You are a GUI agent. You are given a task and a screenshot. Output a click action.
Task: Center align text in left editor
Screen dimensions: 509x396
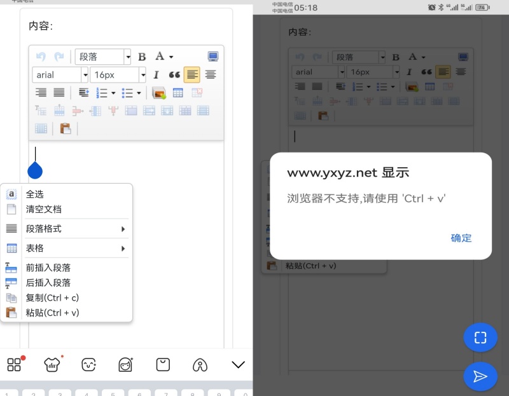pyautogui.click(x=211, y=74)
